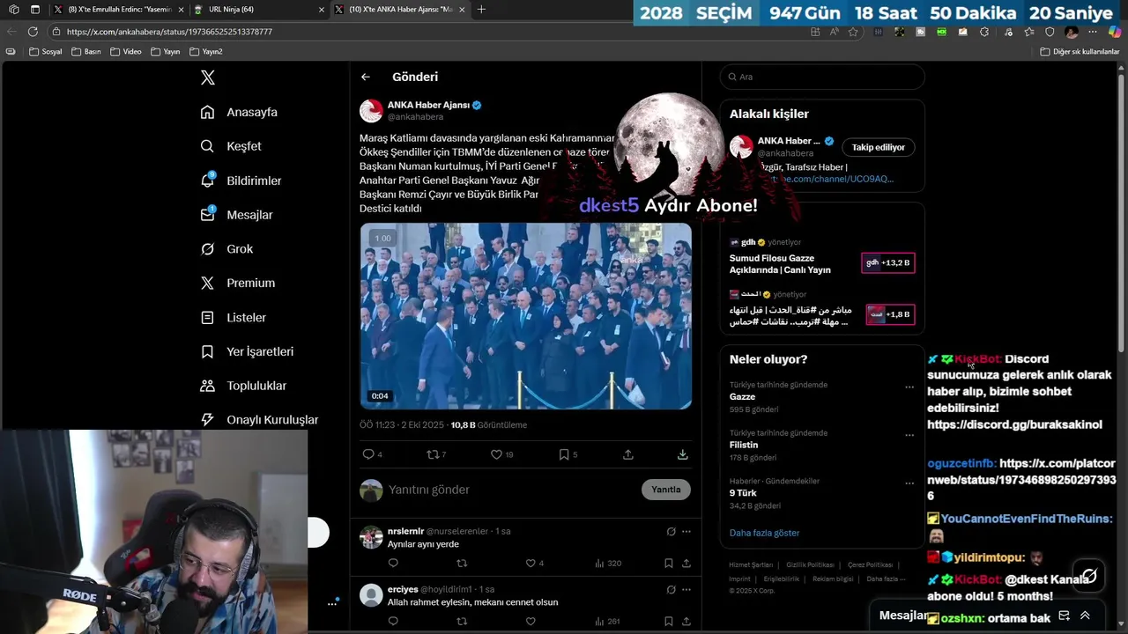1128x634 pixels.
Task: Open Listeler from the sidebar
Action: 234,317
